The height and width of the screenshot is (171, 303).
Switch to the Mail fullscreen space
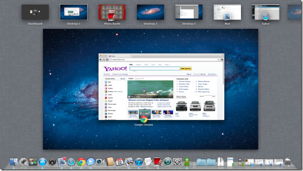(x=227, y=12)
